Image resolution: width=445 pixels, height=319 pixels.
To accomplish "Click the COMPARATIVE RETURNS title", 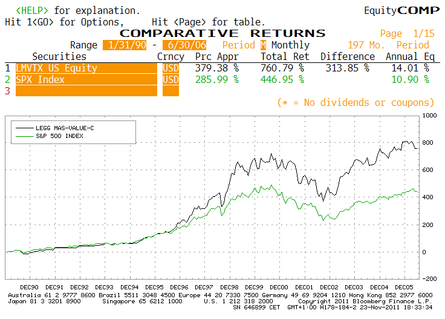I will point(223,33).
